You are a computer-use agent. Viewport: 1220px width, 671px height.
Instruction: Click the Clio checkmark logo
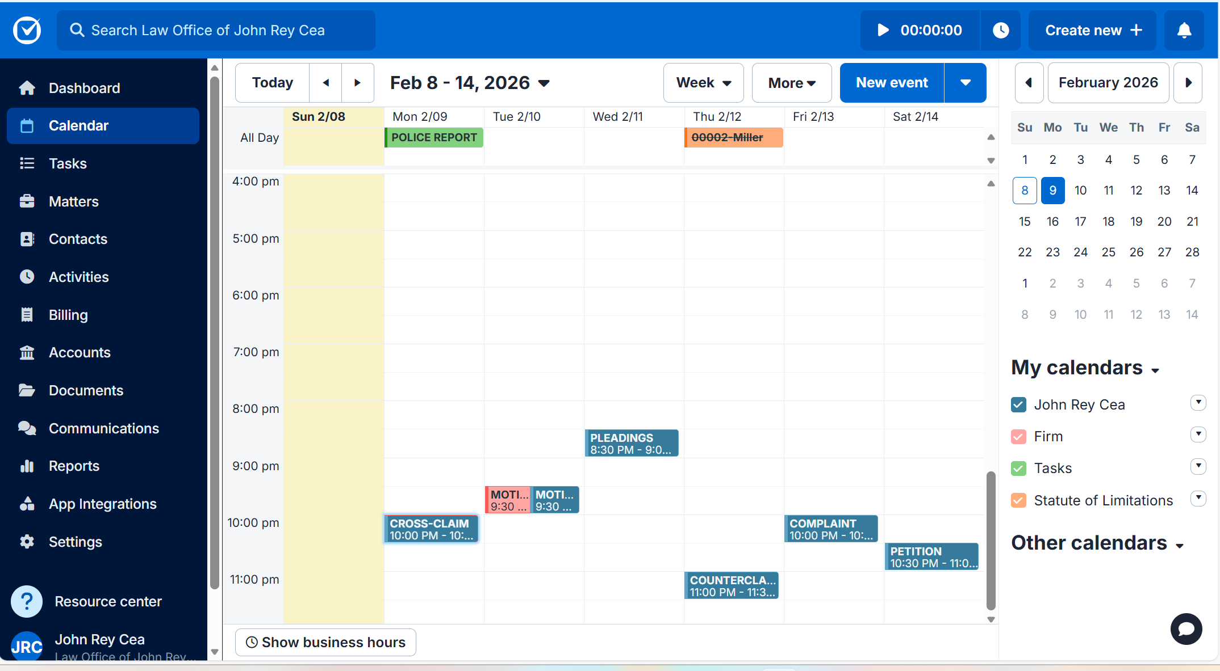27,30
